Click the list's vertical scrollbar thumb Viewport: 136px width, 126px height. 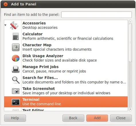(130, 42)
